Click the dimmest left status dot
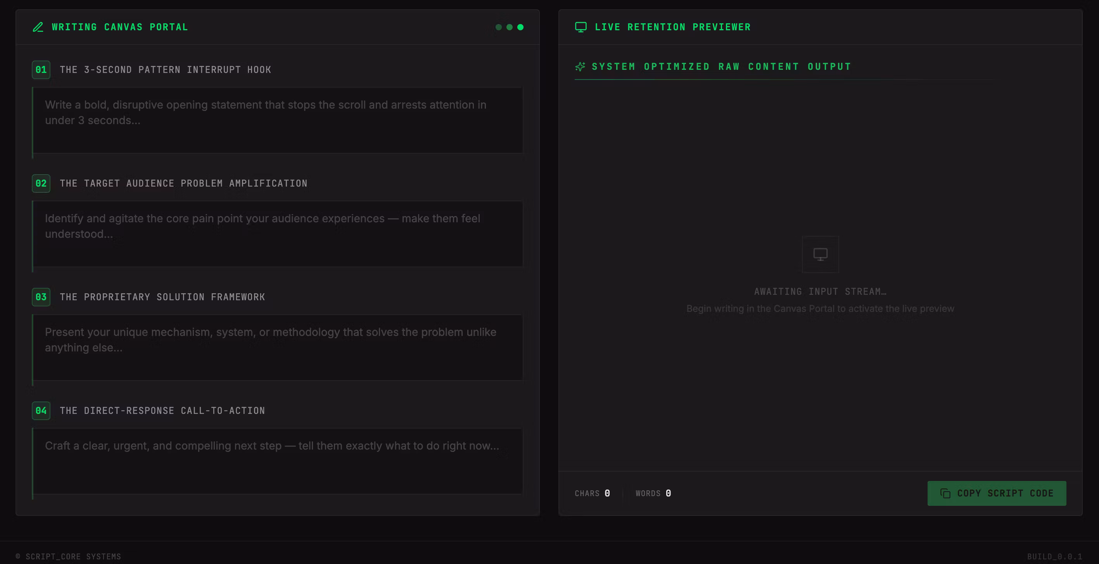 pos(498,27)
